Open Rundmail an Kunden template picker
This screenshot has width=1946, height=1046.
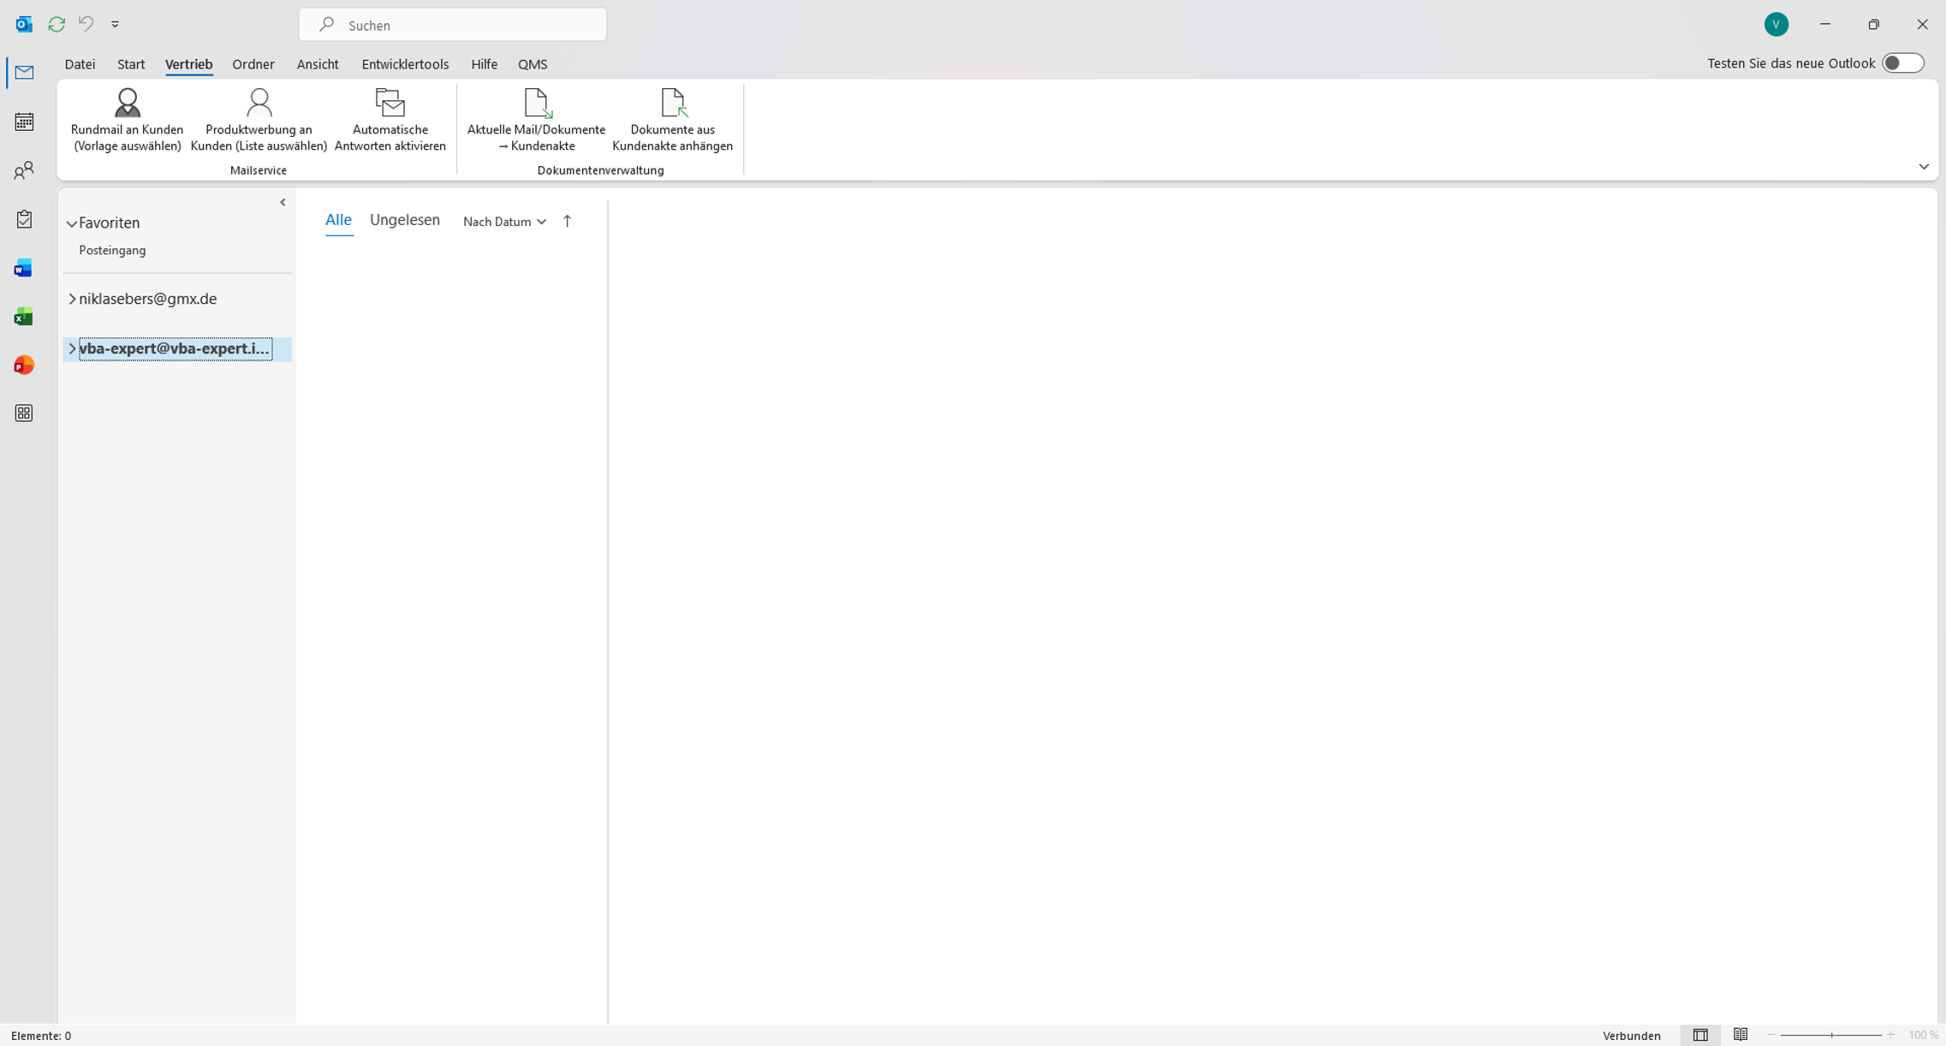[x=127, y=121]
